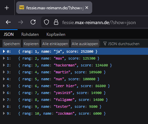Select the score value 86800
The height and width of the screenshot is (124, 148).
[x=101, y=86]
